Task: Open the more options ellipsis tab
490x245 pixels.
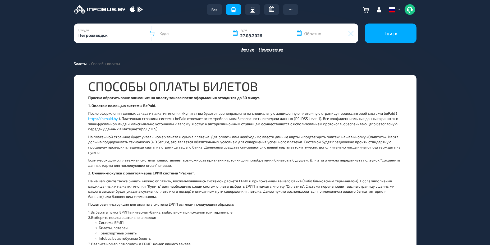Action: pyautogui.click(x=291, y=10)
